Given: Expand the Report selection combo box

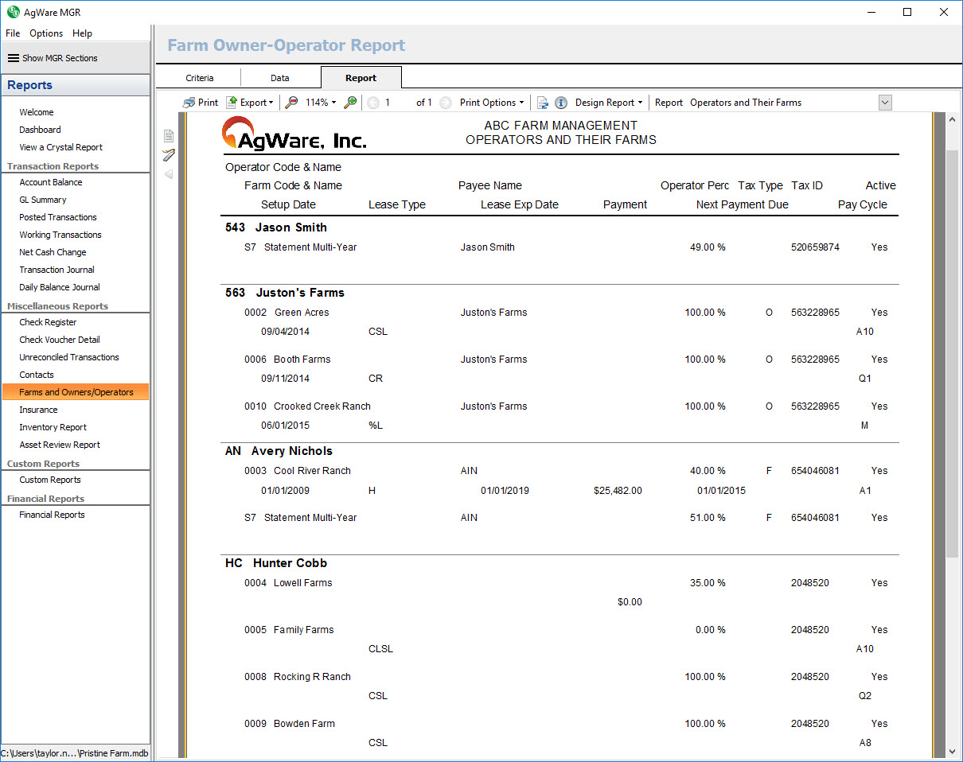Looking at the screenshot, I should pyautogui.click(x=885, y=103).
